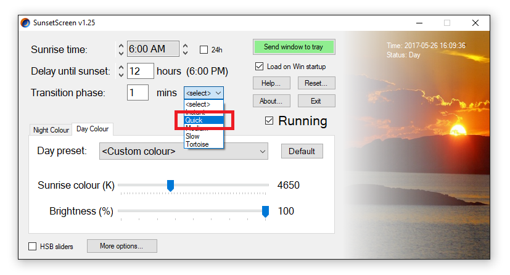510x275 pixels.
Task: Choose Slow from the transition list
Action: (204, 136)
